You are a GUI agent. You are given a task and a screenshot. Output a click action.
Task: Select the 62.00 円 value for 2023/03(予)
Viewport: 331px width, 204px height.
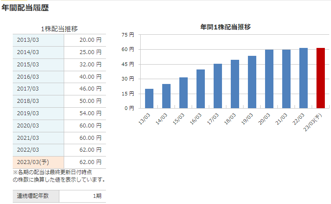click(x=91, y=162)
